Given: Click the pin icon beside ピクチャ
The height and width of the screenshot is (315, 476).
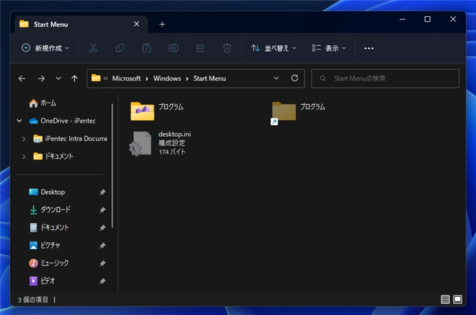Looking at the screenshot, I should pyautogui.click(x=103, y=245).
